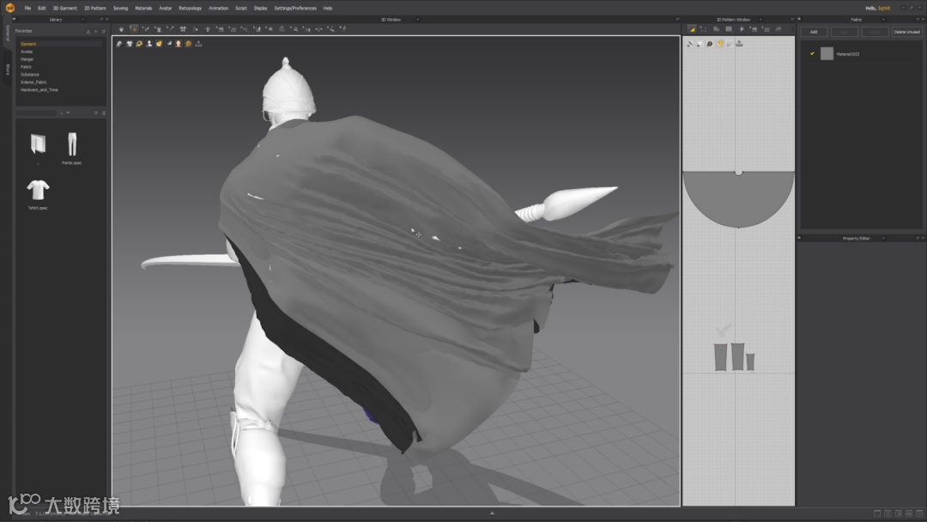Toggle the checkmark beside Material1823
The width and height of the screenshot is (927, 522).
click(812, 53)
